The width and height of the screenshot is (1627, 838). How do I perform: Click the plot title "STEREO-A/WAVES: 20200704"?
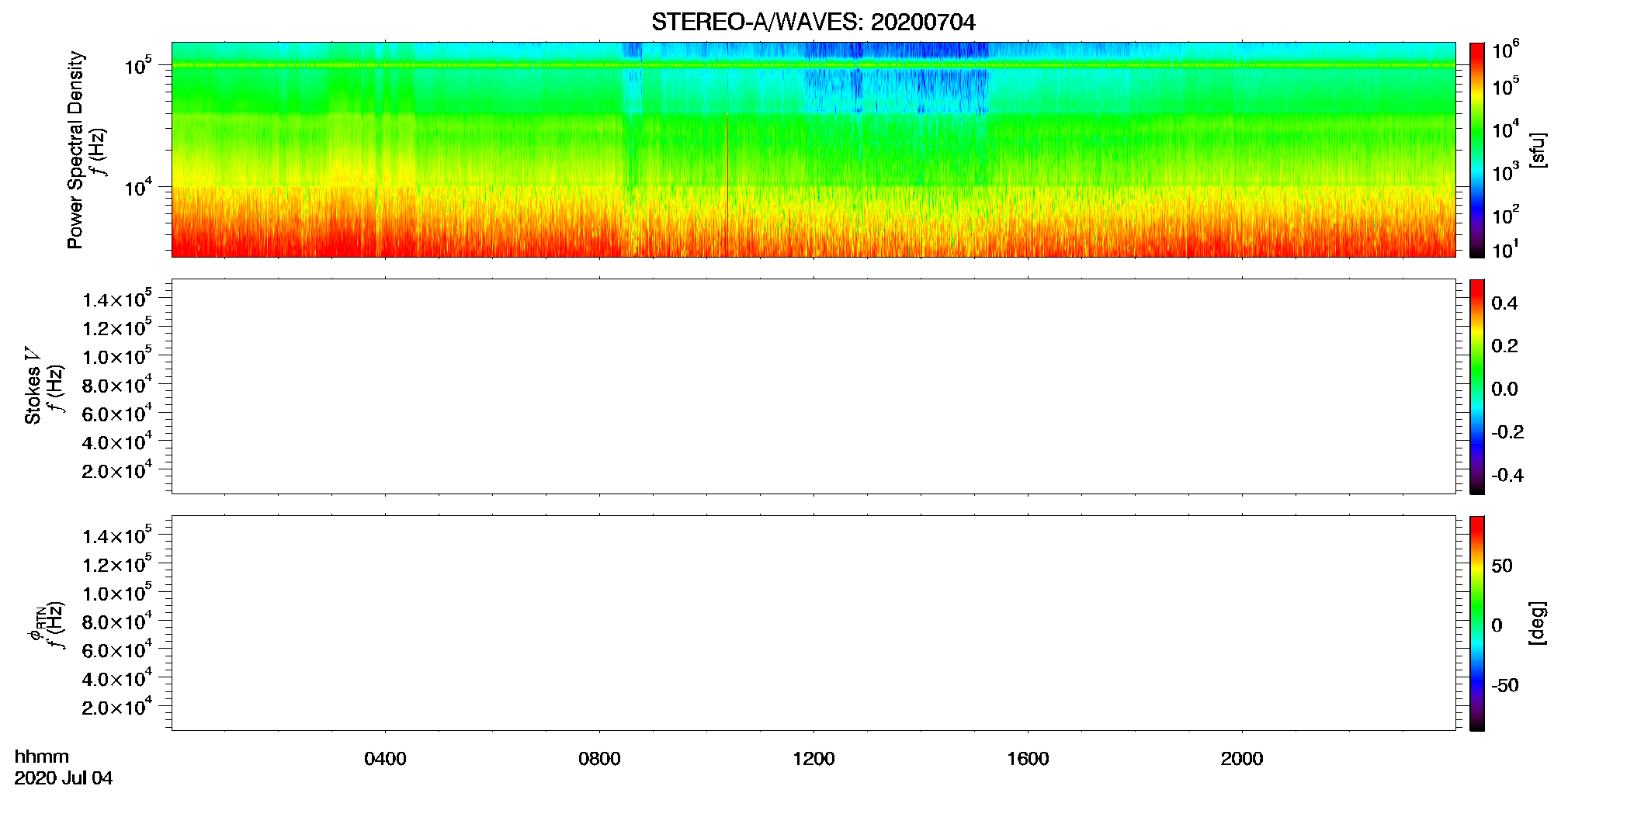point(813,22)
